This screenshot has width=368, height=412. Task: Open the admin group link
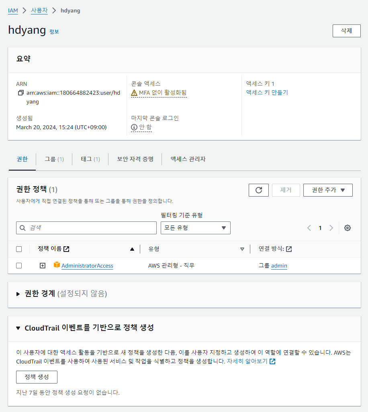pyautogui.click(x=279, y=266)
